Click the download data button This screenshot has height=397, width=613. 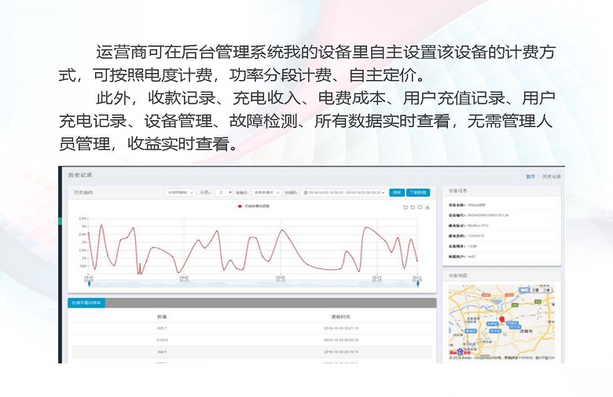[418, 191]
